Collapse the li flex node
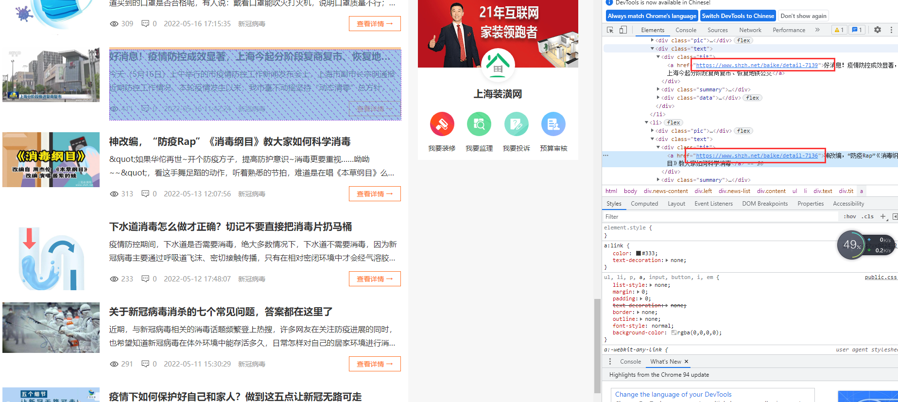Viewport: 898px width, 402px height. coord(647,122)
